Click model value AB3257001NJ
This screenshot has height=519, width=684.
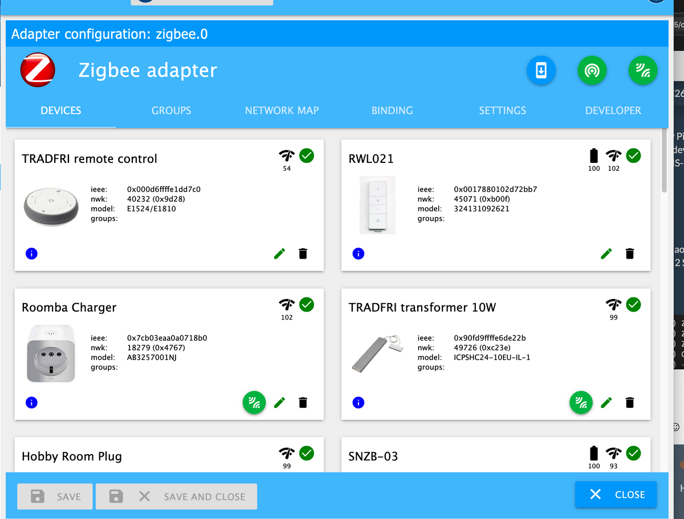pyautogui.click(x=153, y=358)
